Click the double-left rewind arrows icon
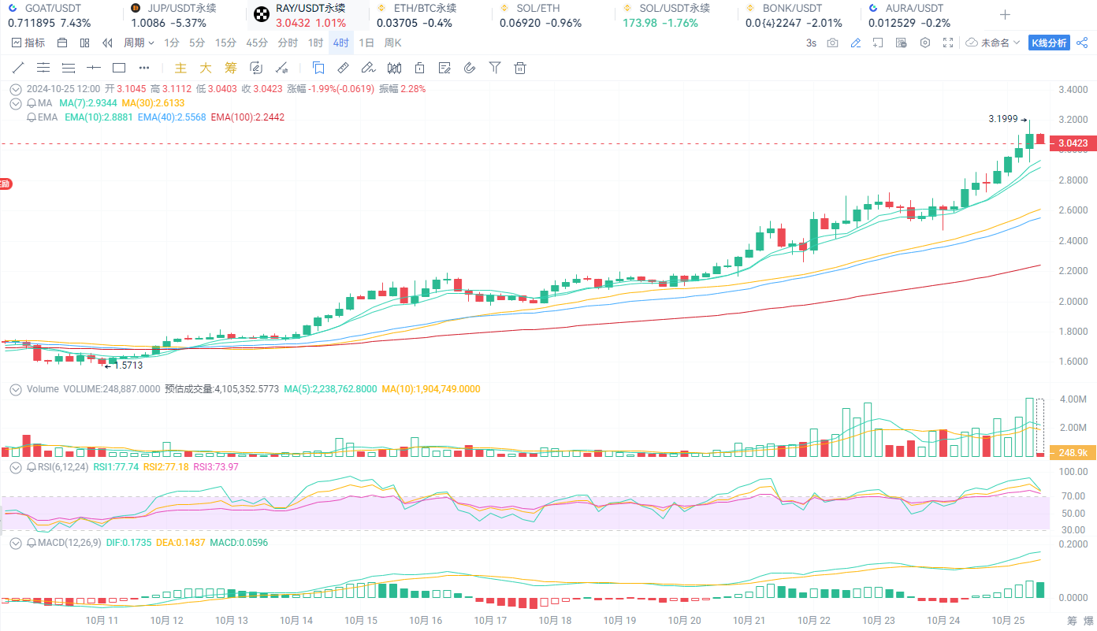Screen dimensions: 1097x631 pyautogui.click(x=107, y=43)
